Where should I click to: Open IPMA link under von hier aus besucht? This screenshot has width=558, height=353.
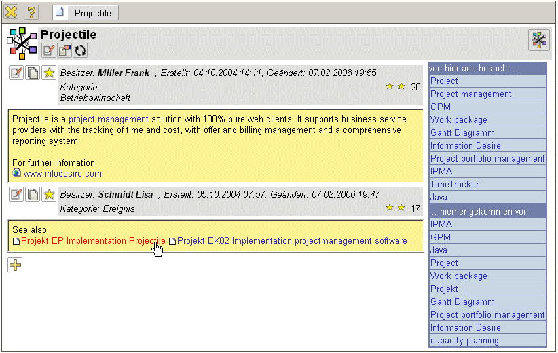click(x=441, y=171)
